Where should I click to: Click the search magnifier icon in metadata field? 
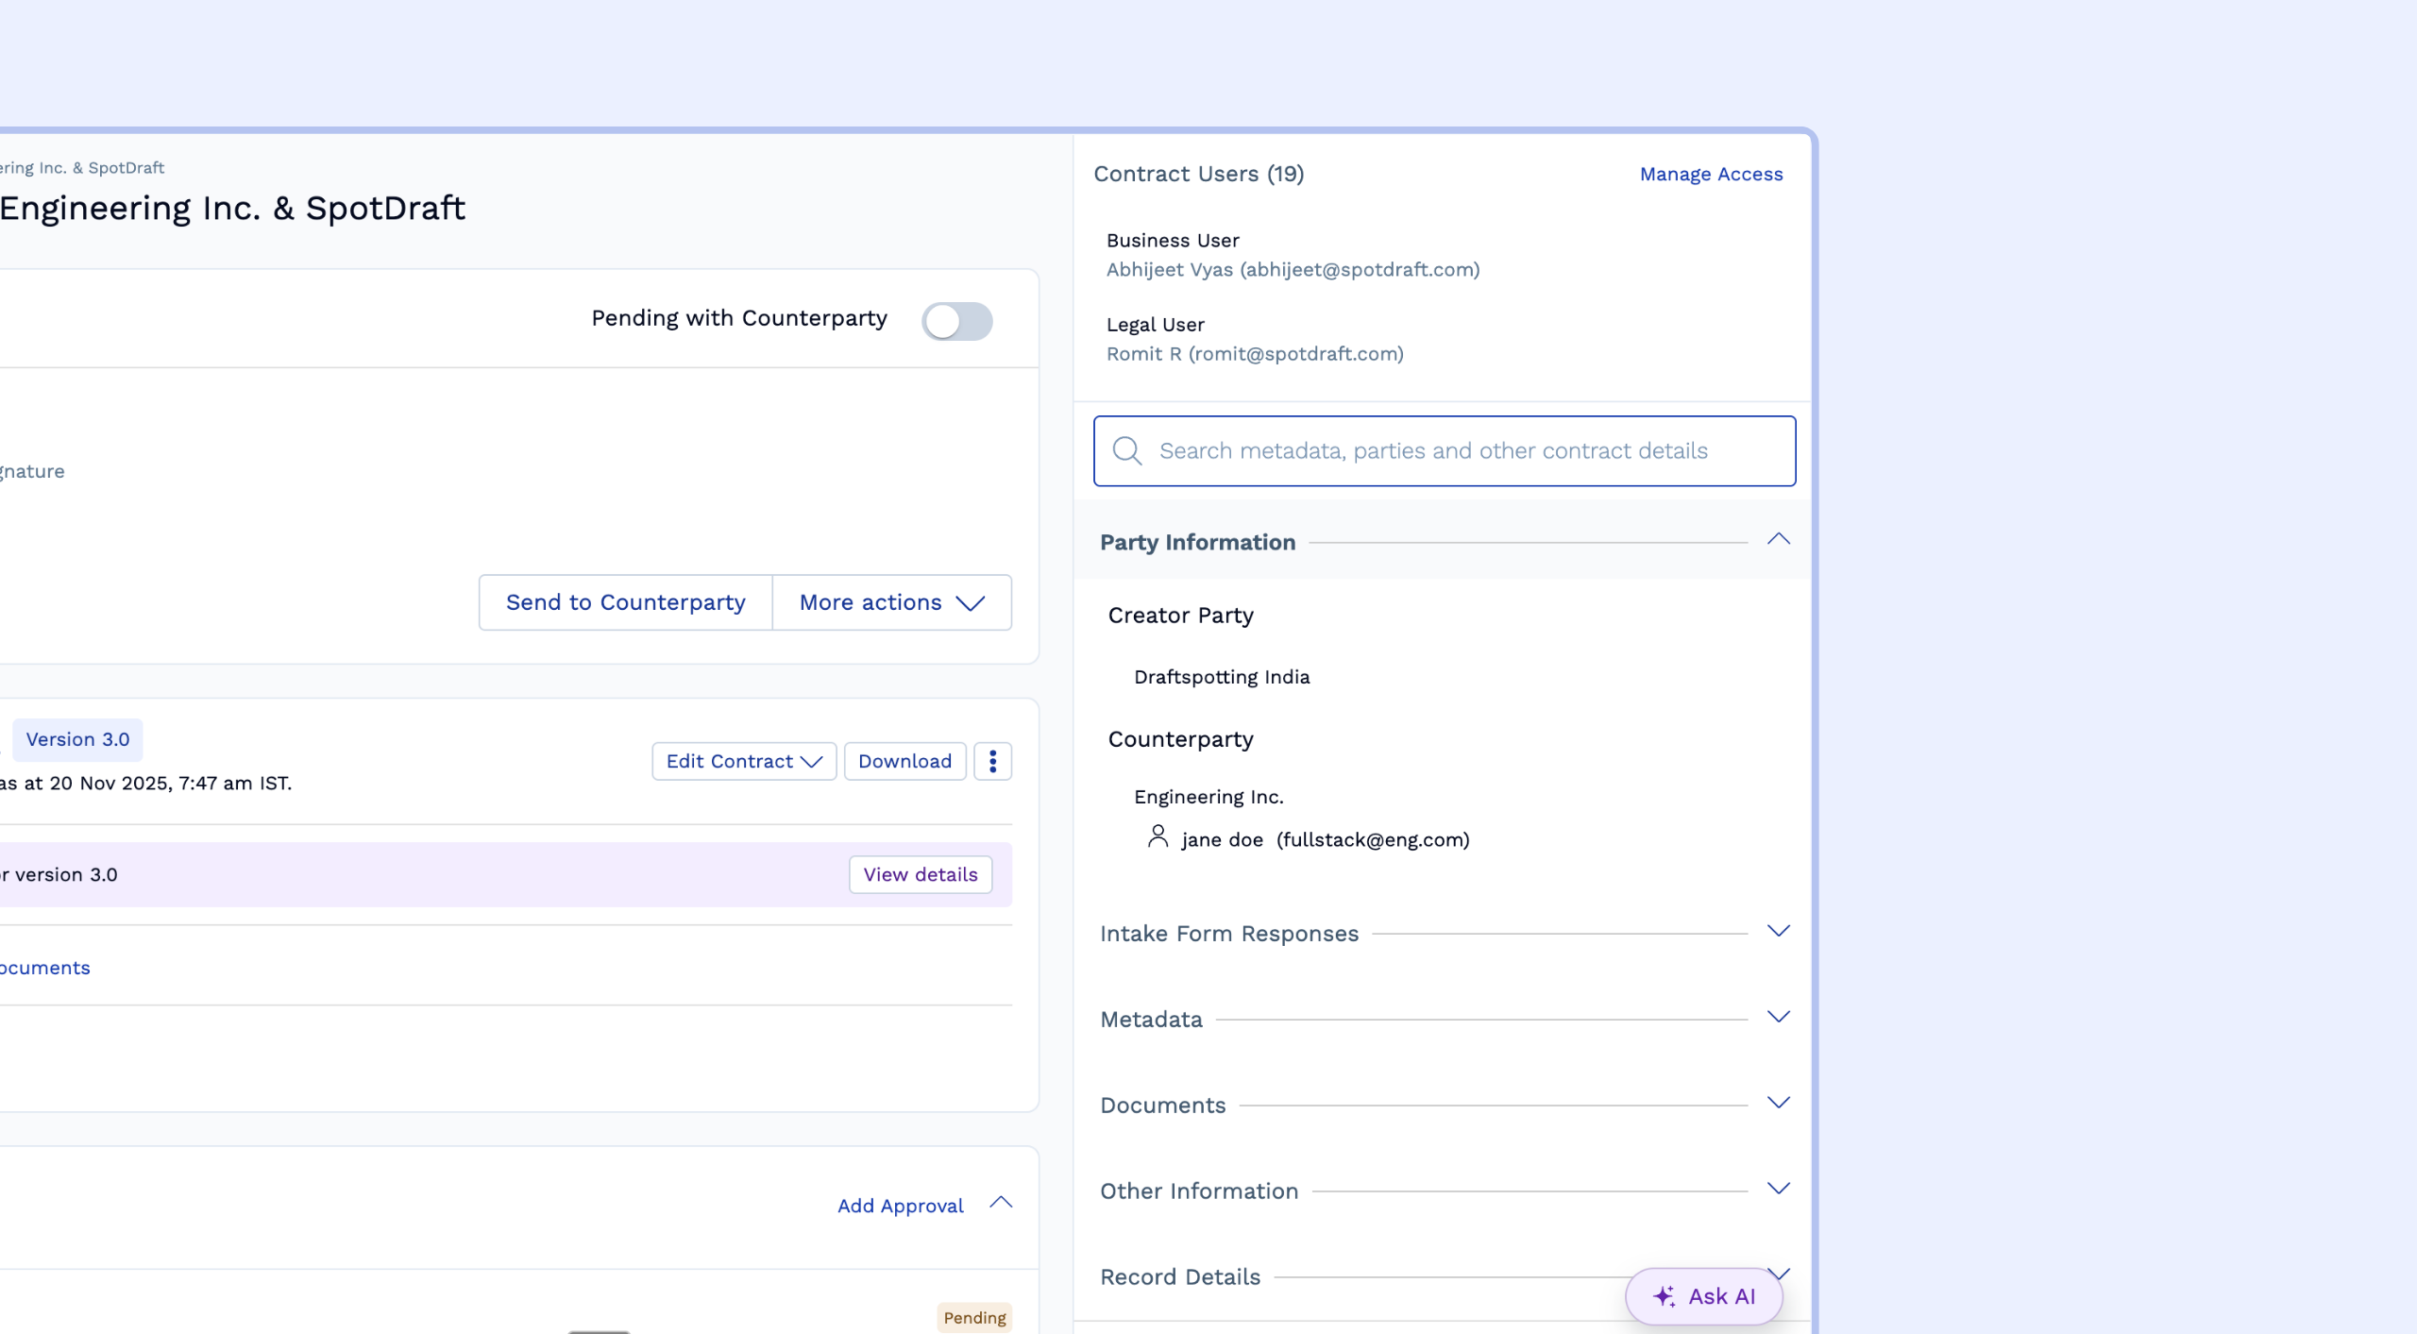tap(1126, 450)
